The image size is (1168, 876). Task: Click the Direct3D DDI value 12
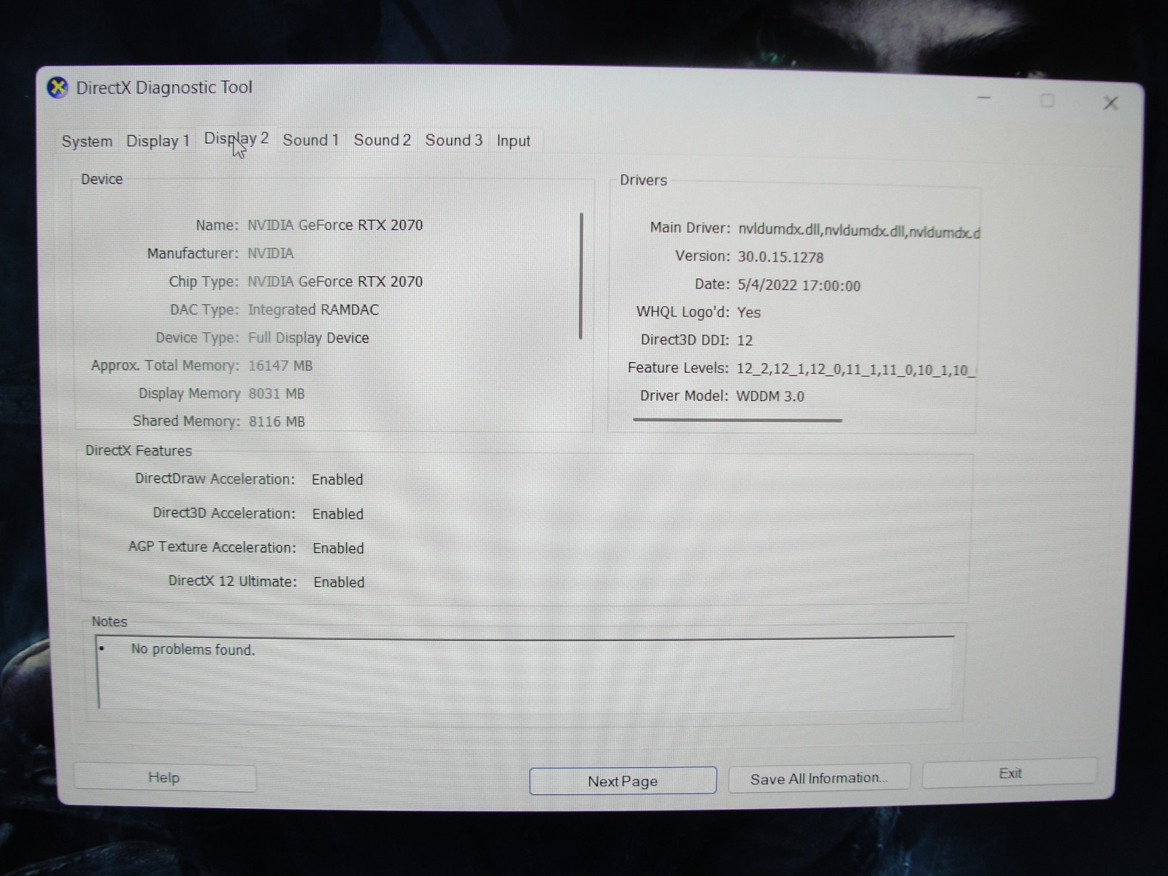pyautogui.click(x=745, y=340)
